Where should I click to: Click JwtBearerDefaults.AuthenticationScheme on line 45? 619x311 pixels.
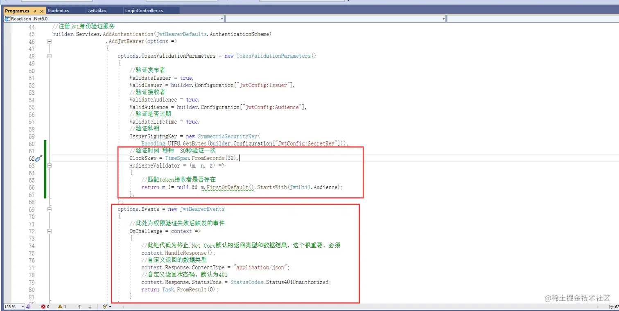pyautogui.click(x=212, y=34)
